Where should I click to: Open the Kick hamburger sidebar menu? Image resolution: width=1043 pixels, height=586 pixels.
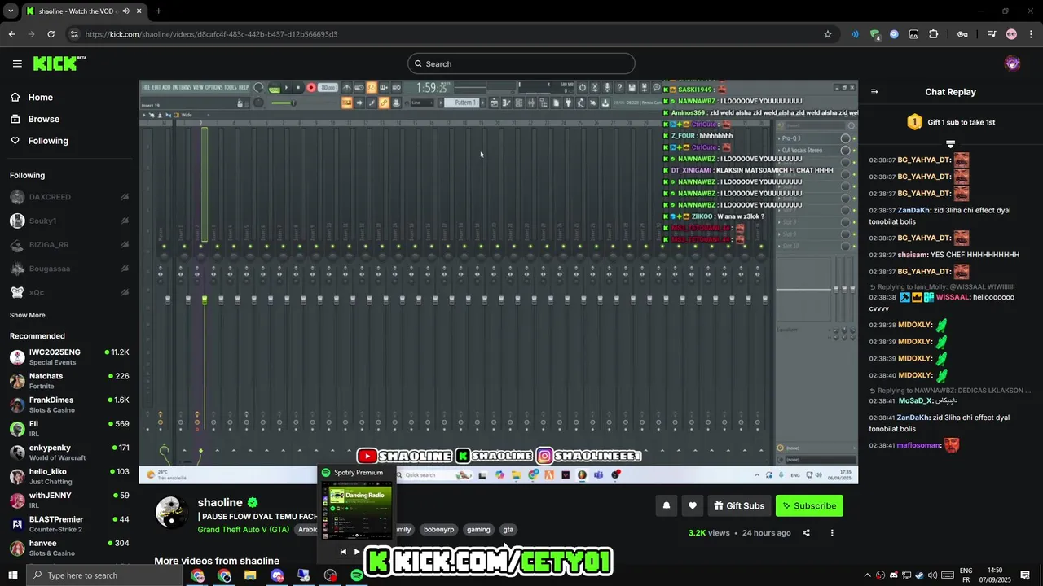click(17, 63)
